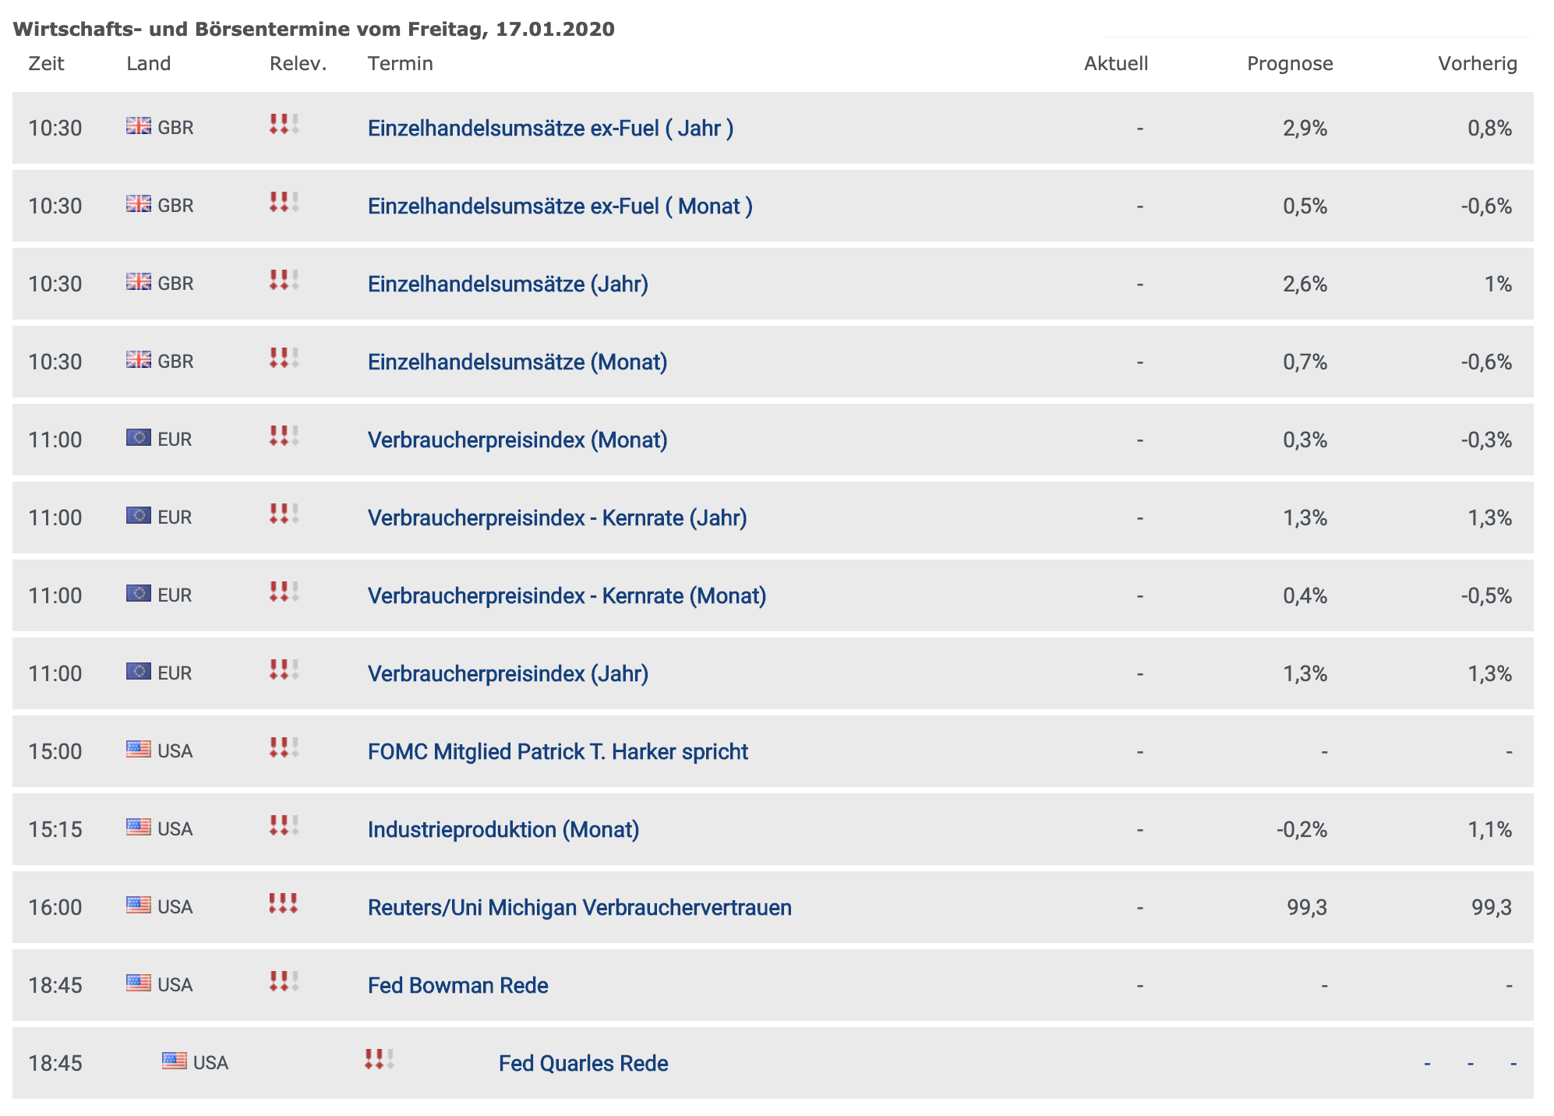Click the relevance marks for Einzelhandelsumsätze (Monat)
Screen dimensions: 1554x1116
284,358
